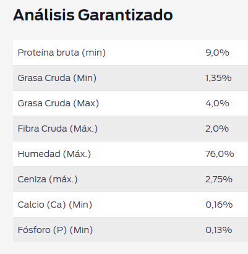Select the 'Proteína bruta (min)' label
The width and height of the screenshot is (248, 254).
tap(62, 53)
